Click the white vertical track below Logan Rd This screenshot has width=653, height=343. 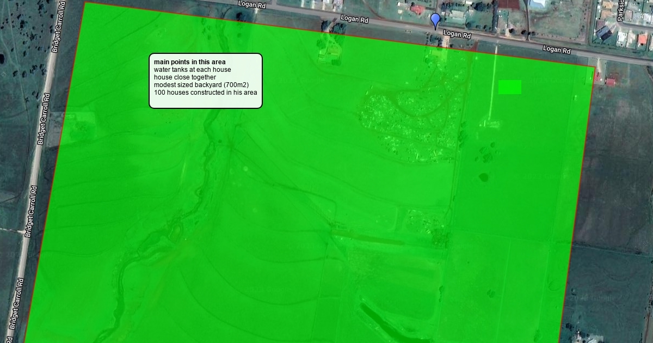pyautogui.click(x=495, y=82)
